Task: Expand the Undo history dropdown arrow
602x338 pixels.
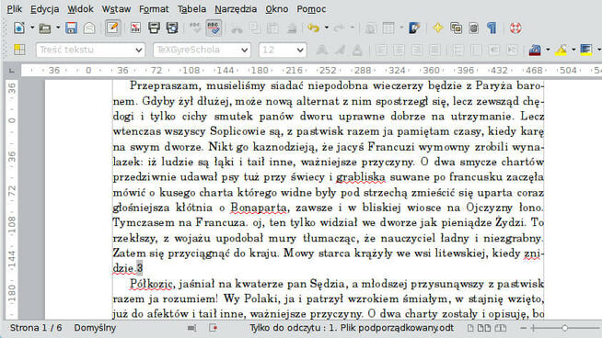Action: tap(327, 28)
